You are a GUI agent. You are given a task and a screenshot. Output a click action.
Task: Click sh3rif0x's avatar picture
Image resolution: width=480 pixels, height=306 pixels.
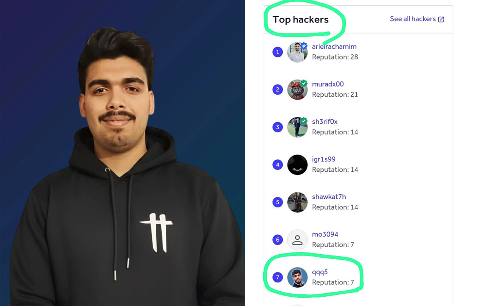coord(297,127)
